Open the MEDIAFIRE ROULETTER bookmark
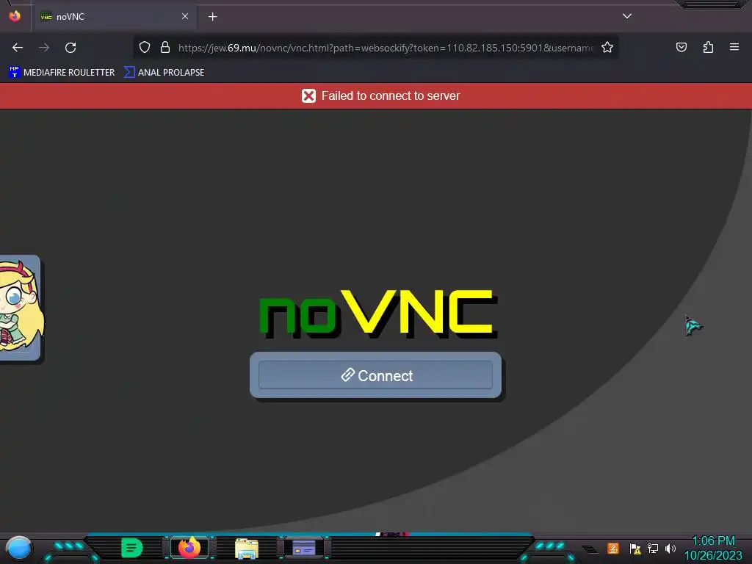 (x=62, y=73)
